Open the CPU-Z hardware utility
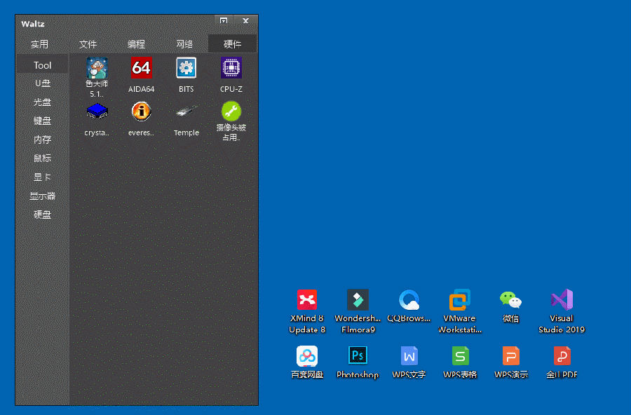Screen dimensions: 631x415 pos(231,68)
